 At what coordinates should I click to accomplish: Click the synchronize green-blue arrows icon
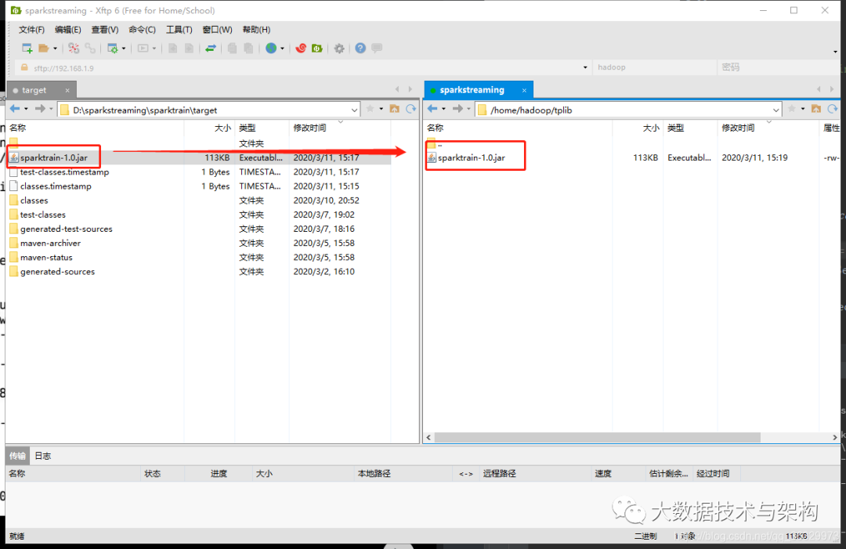pyautogui.click(x=211, y=49)
